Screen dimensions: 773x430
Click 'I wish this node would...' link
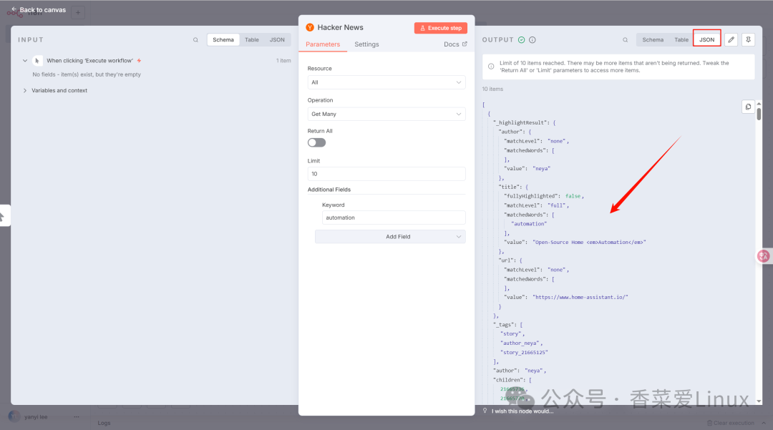(522, 411)
